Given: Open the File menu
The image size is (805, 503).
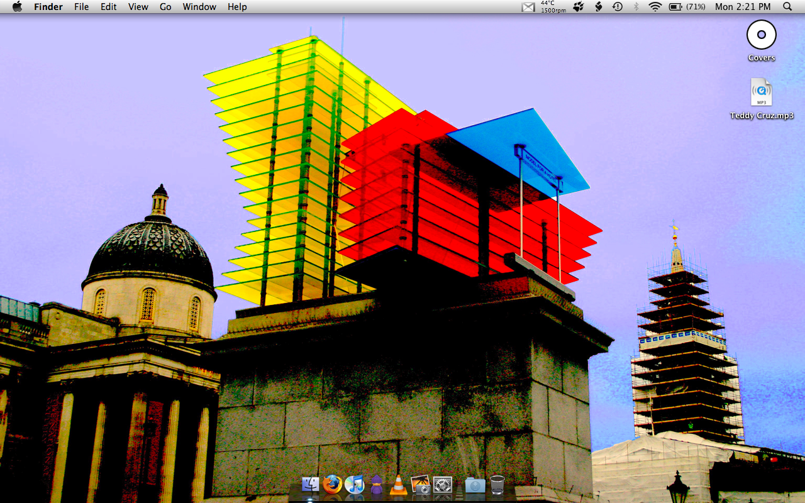Looking at the screenshot, I should point(81,7).
